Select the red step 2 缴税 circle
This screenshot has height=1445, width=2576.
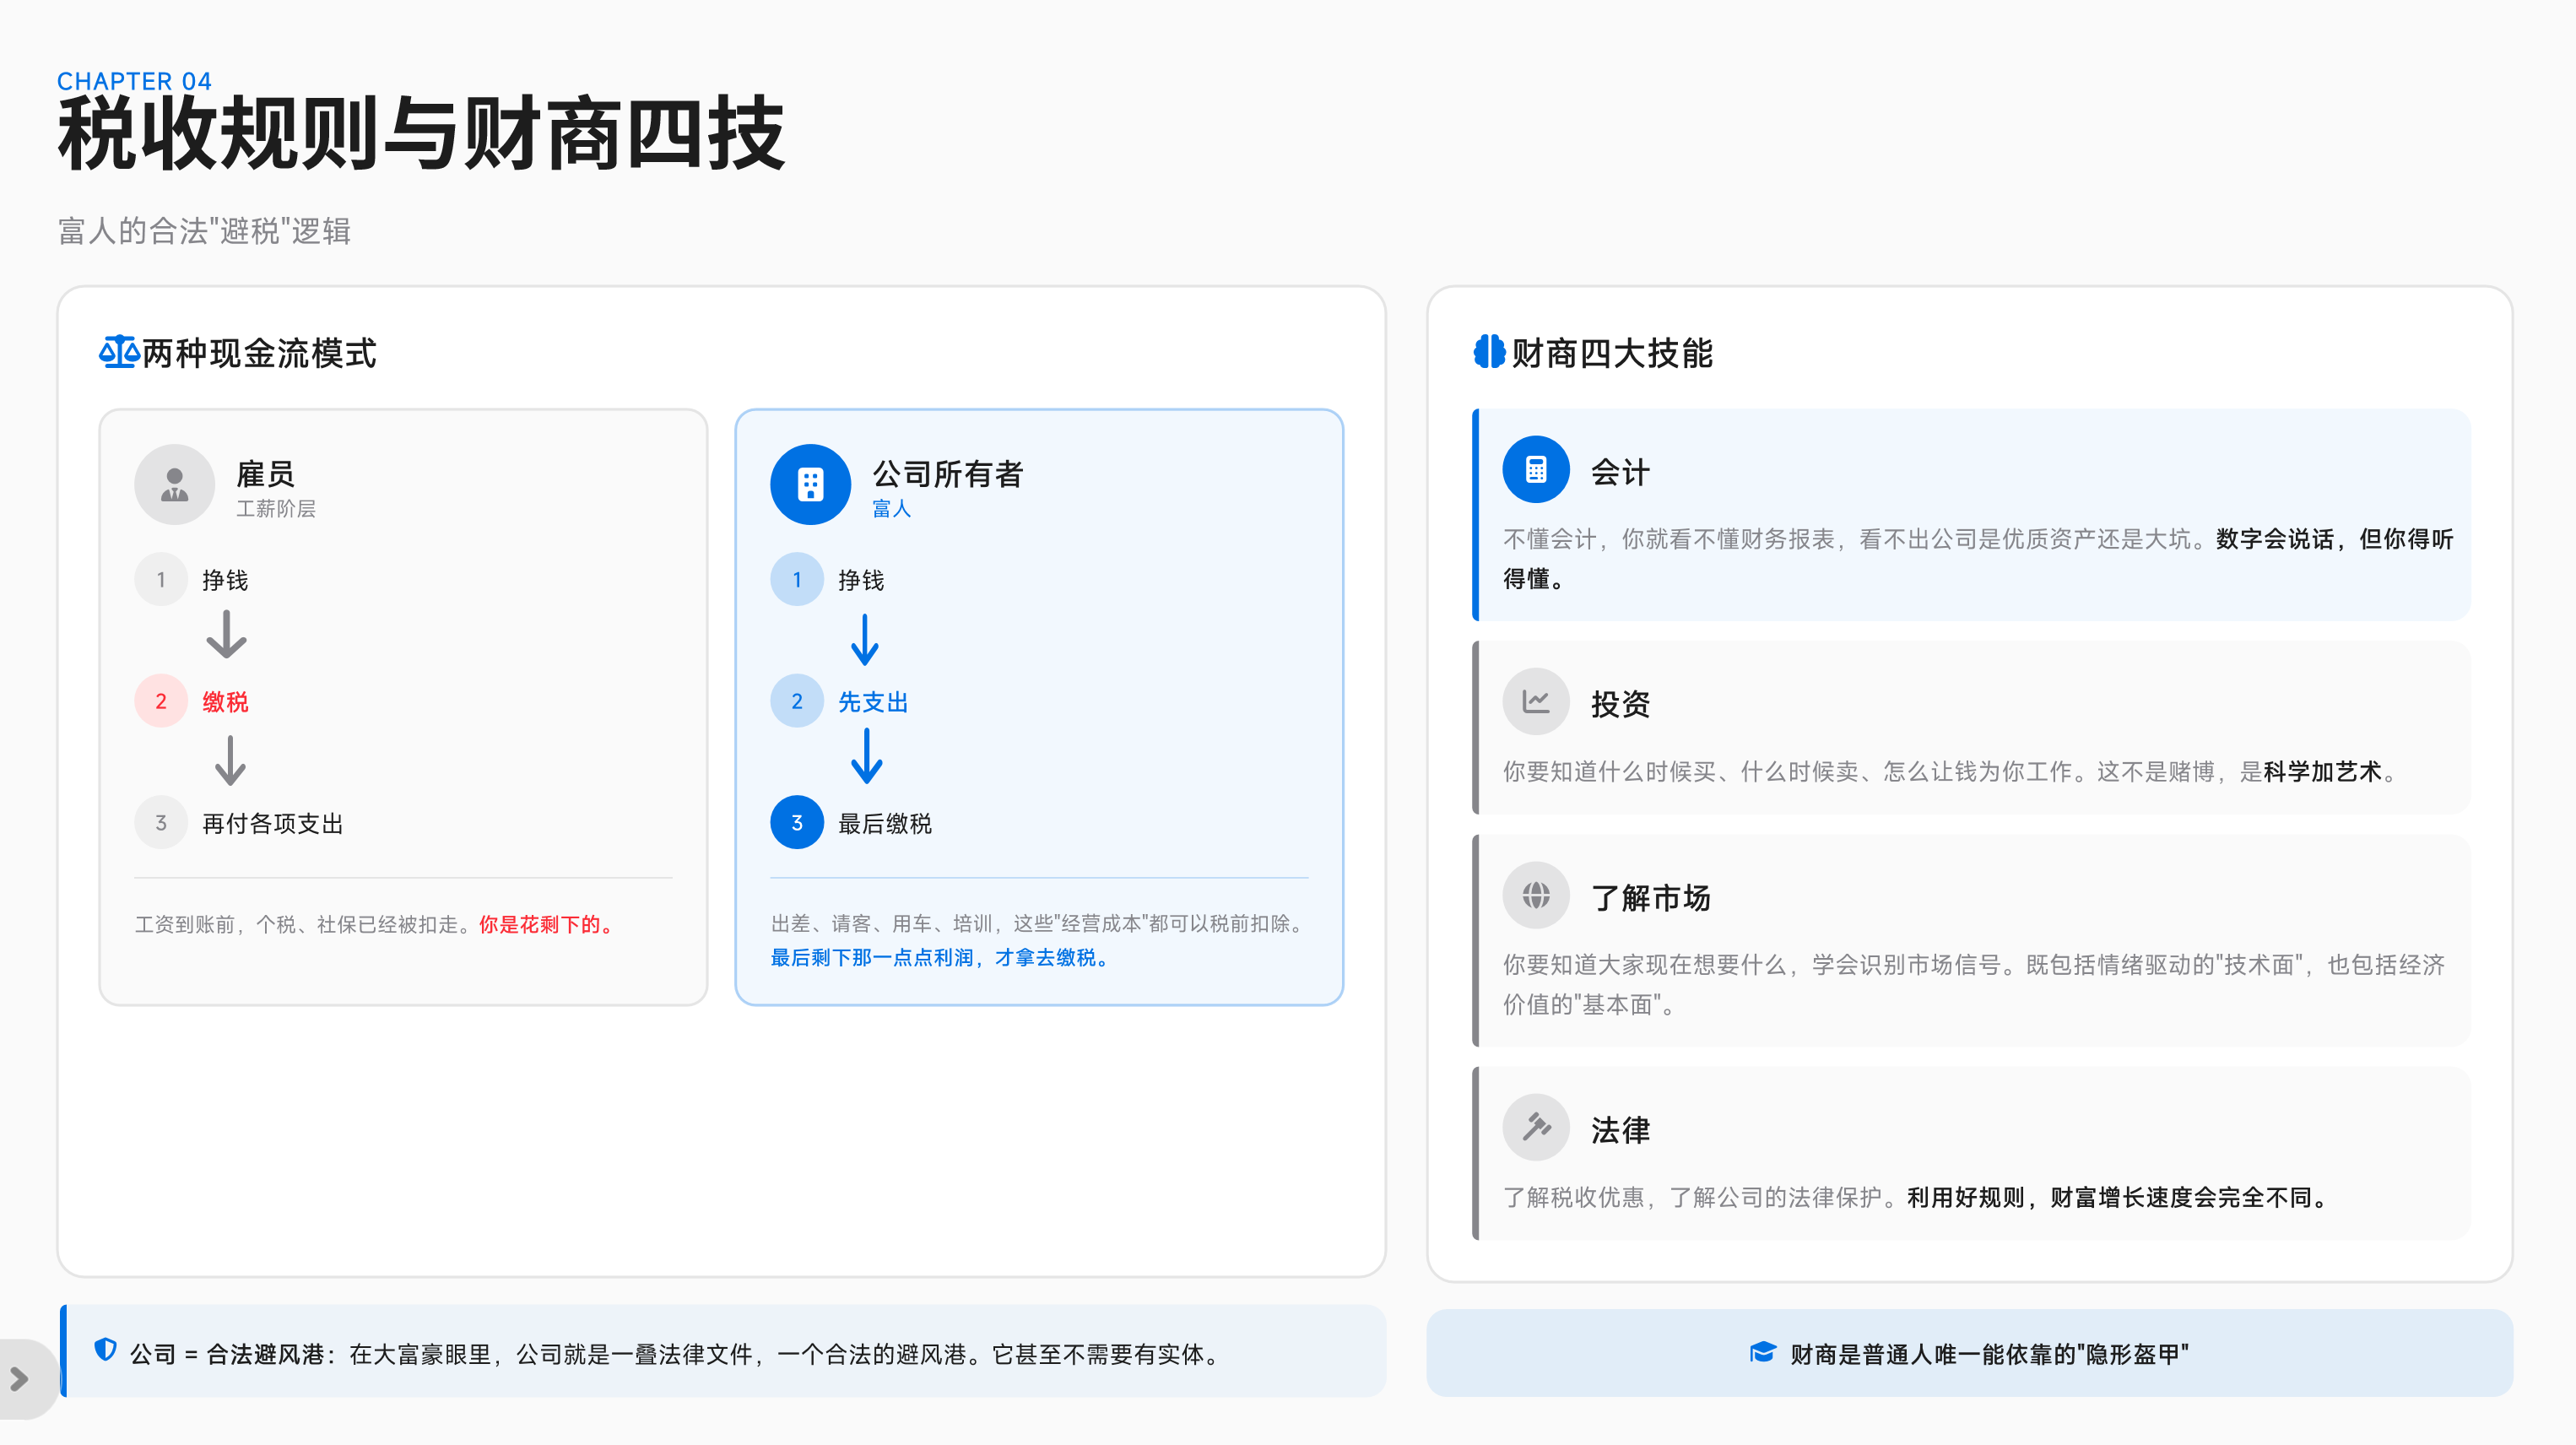161,701
